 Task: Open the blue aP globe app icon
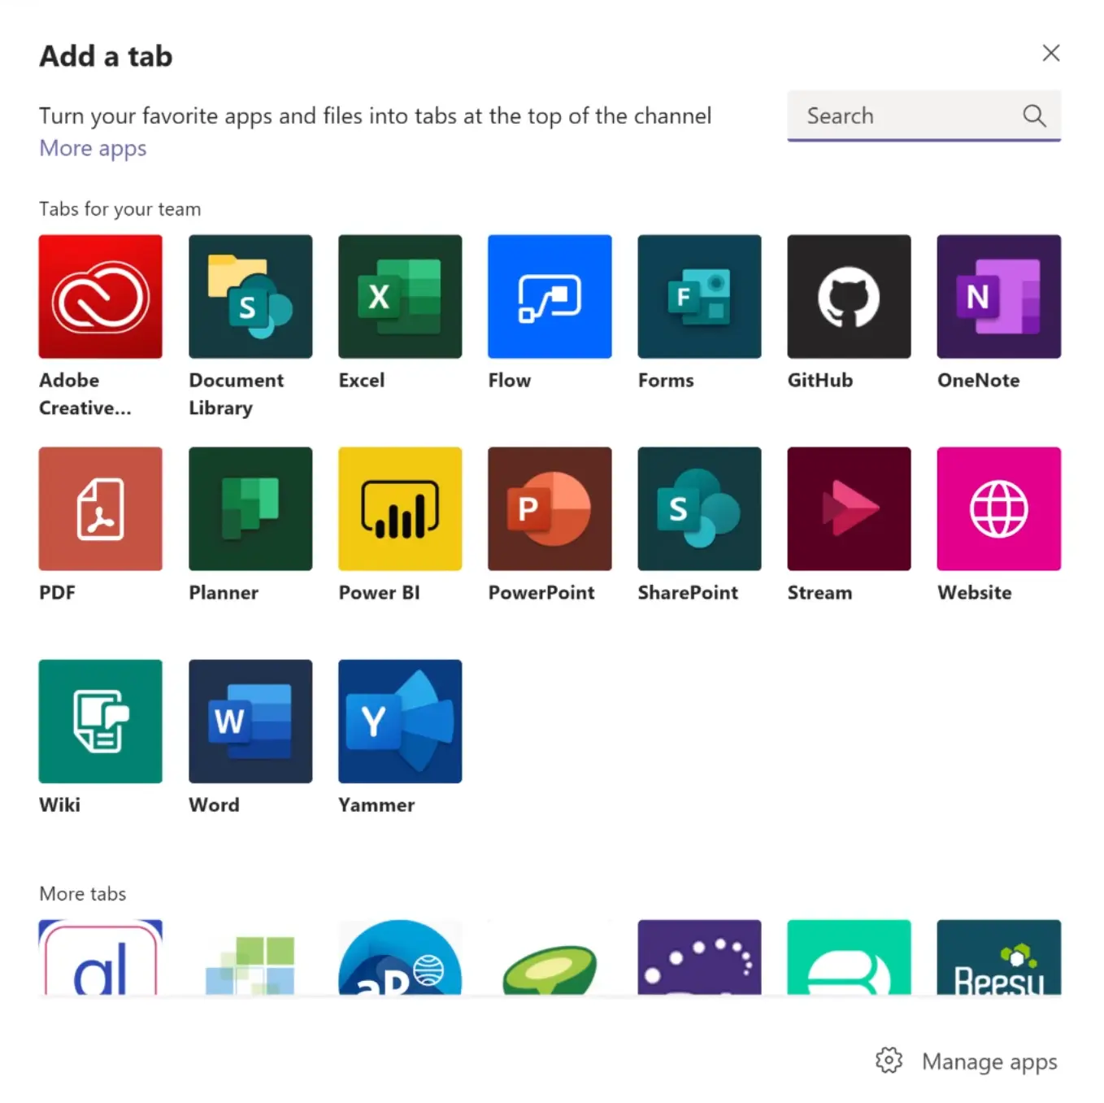400,957
